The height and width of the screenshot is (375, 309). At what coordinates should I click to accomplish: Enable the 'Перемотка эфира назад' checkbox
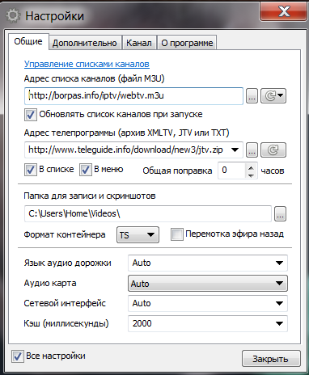pyautogui.click(x=177, y=234)
